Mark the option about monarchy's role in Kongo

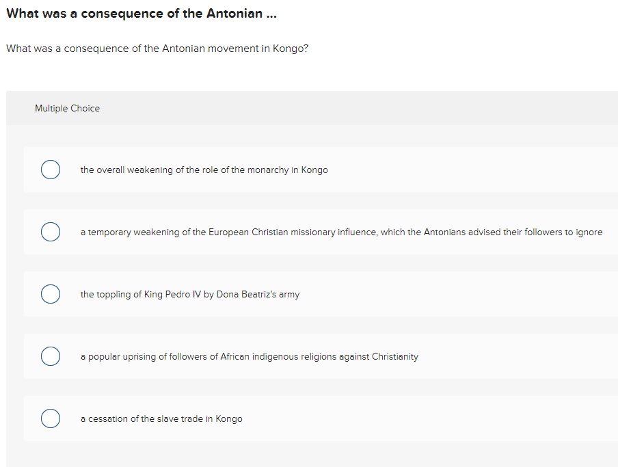pyautogui.click(x=204, y=170)
